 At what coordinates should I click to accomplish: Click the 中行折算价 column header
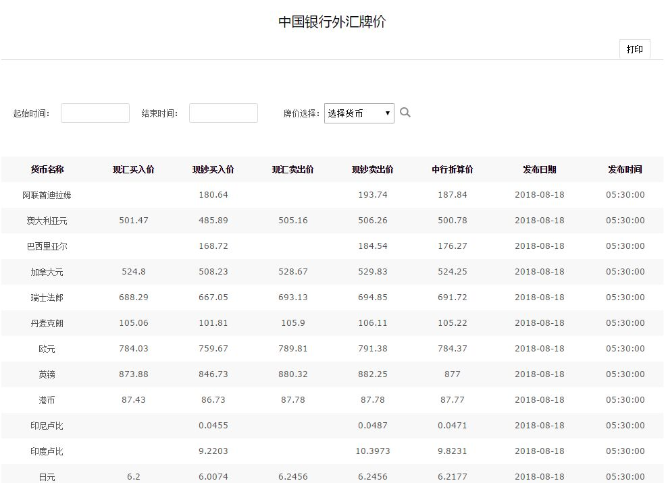tap(453, 169)
